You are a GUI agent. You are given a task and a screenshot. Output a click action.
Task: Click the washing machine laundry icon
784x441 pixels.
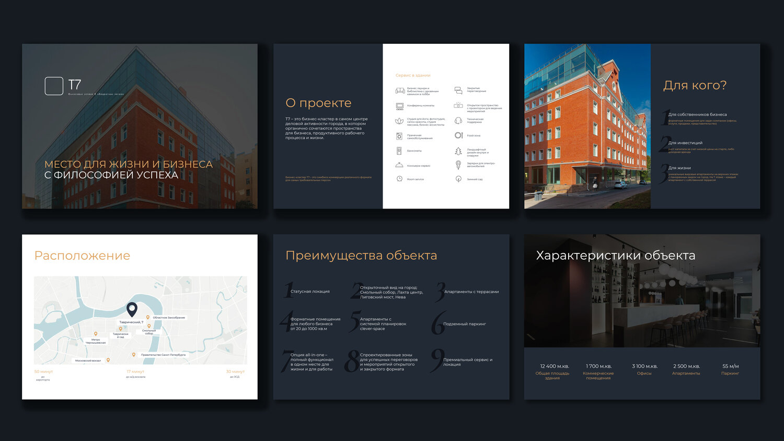(399, 136)
